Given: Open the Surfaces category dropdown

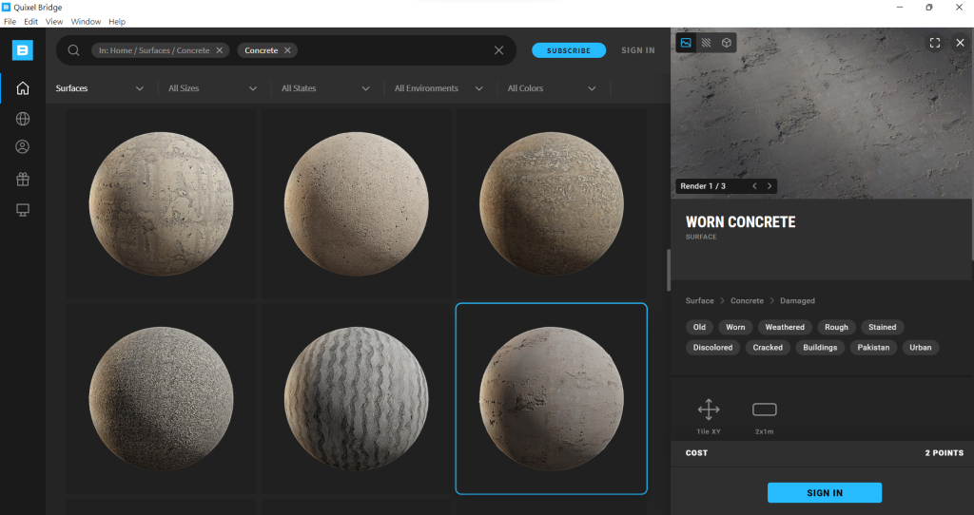Looking at the screenshot, I should pyautogui.click(x=99, y=88).
